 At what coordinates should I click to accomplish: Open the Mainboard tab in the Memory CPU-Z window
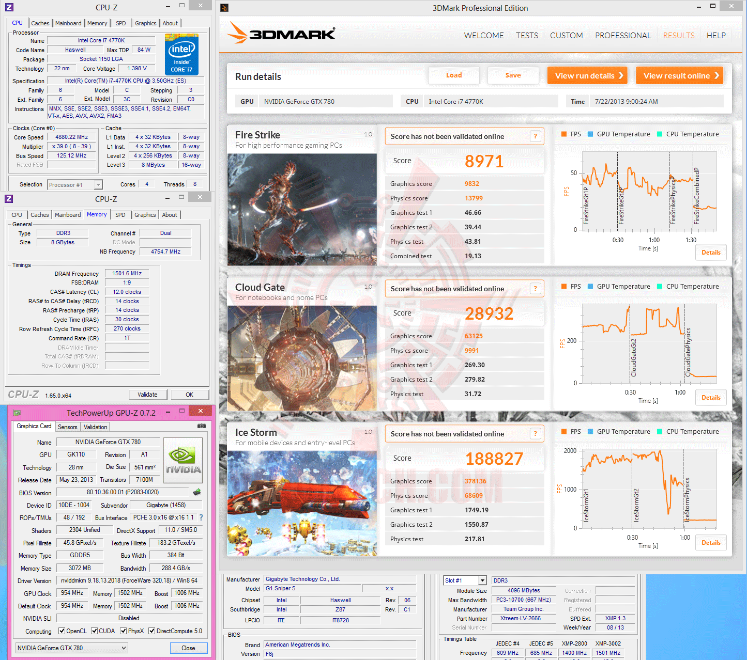tap(68, 215)
